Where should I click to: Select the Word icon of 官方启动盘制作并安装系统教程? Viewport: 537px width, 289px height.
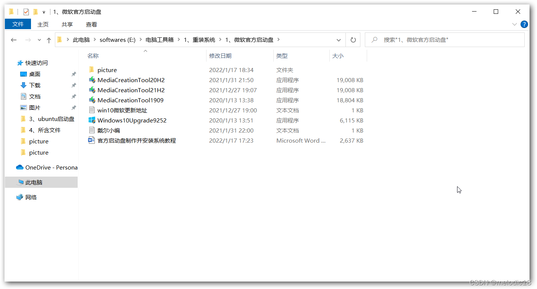(92, 140)
